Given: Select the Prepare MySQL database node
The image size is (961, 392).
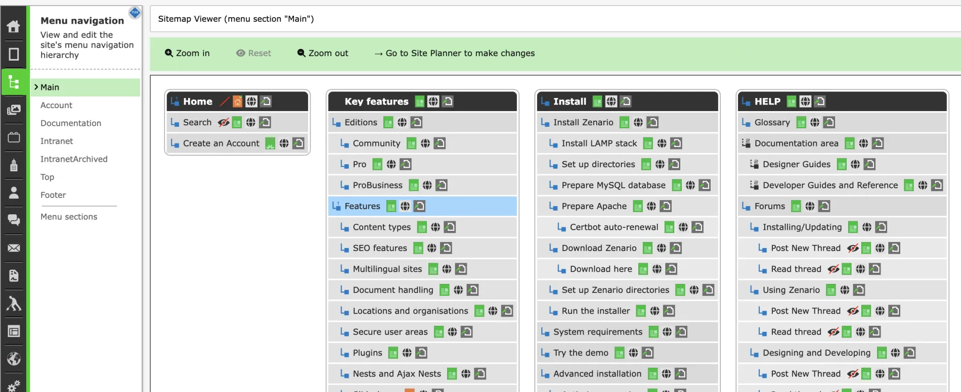Looking at the screenshot, I should [x=614, y=185].
